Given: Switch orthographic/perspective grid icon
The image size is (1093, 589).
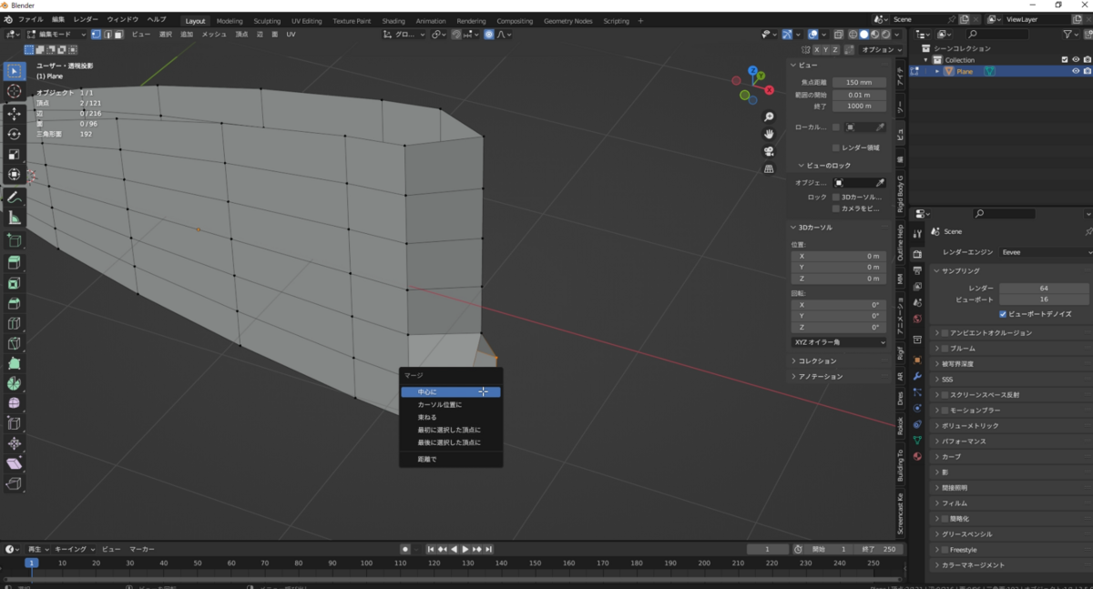Looking at the screenshot, I should coord(770,168).
